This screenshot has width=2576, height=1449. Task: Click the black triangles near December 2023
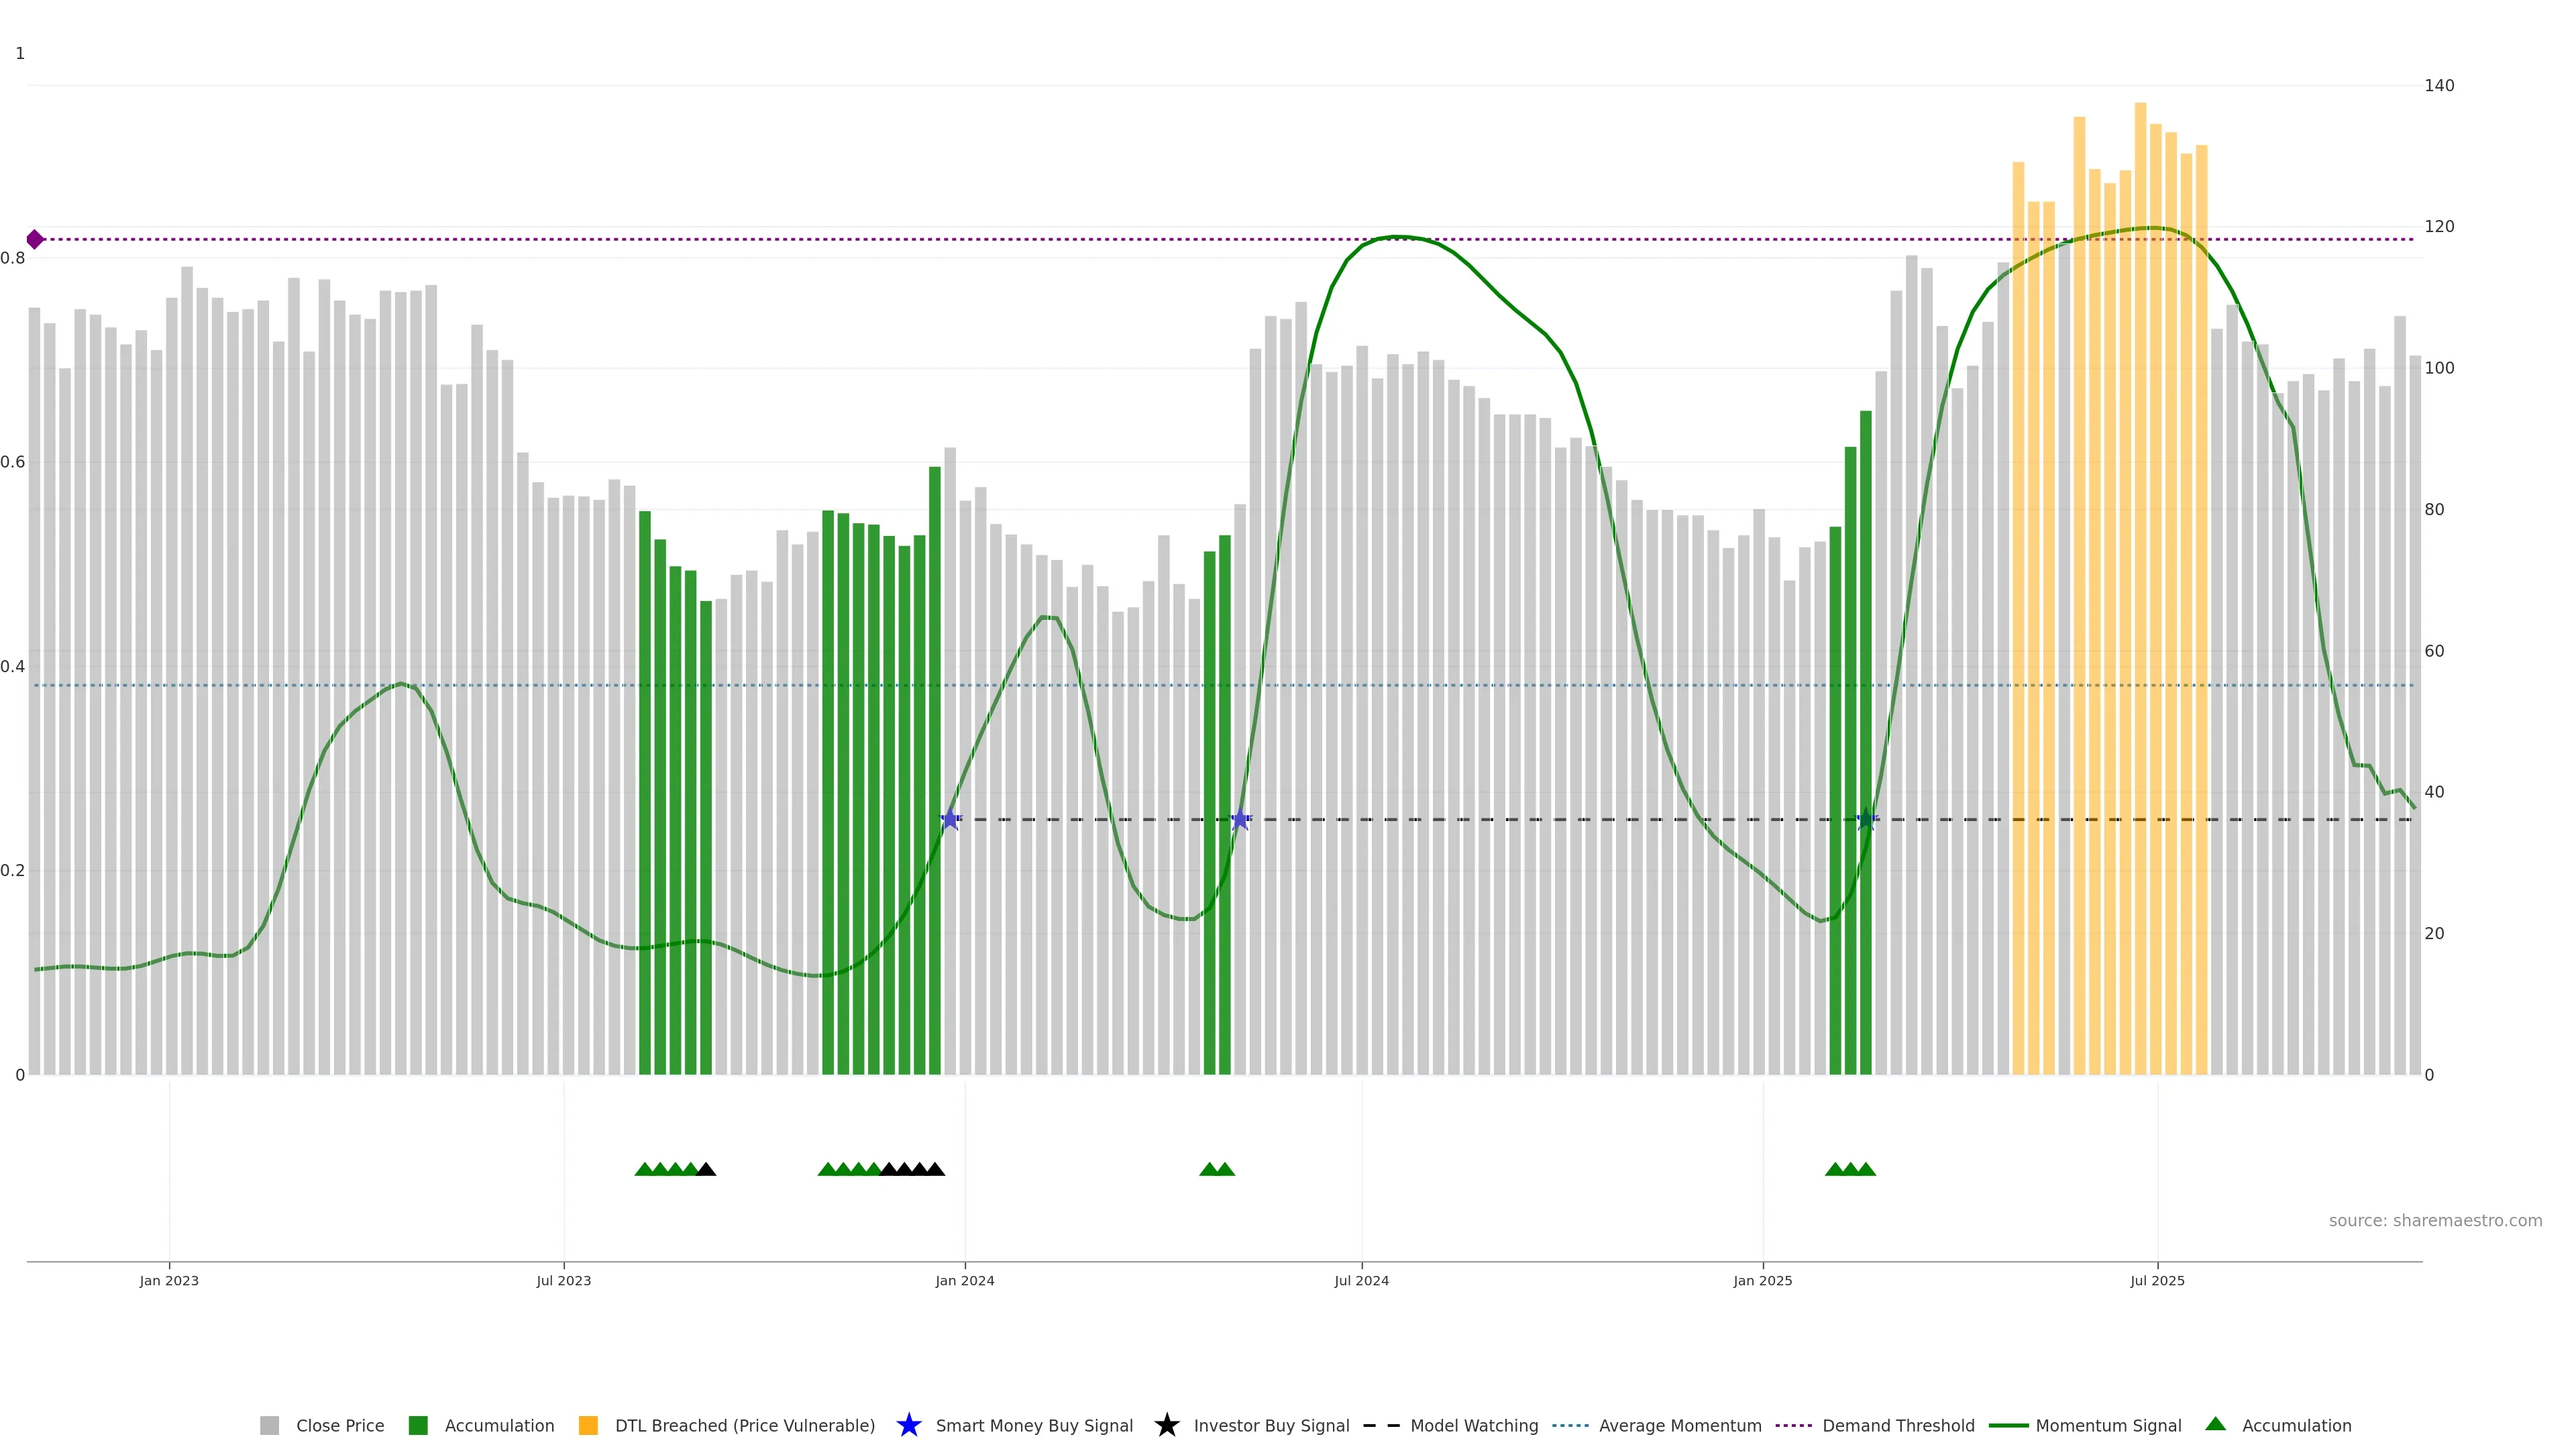[912, 1169]
